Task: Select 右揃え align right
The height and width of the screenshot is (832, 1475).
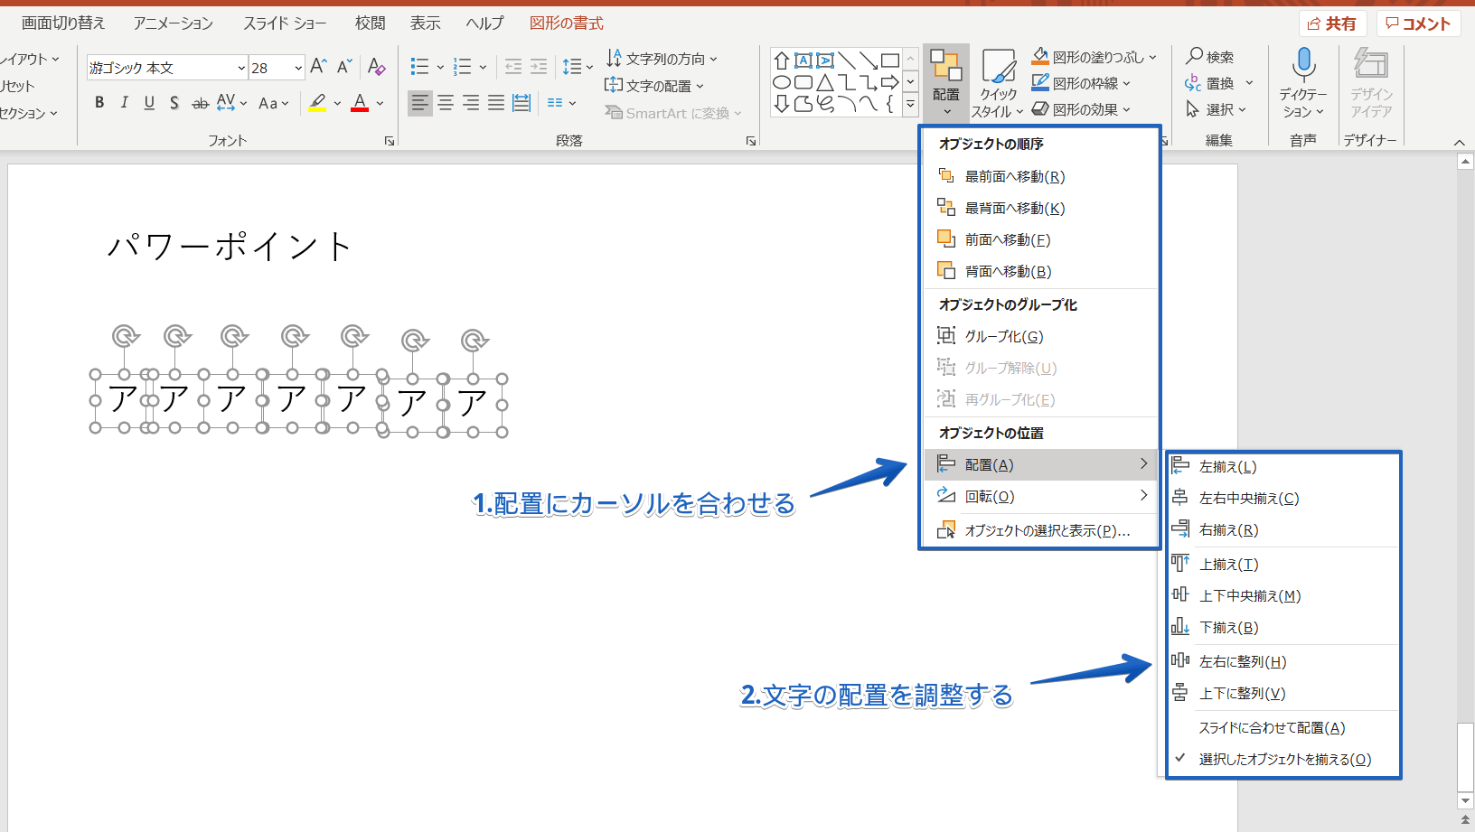Action: click(x=1283, y=530)
